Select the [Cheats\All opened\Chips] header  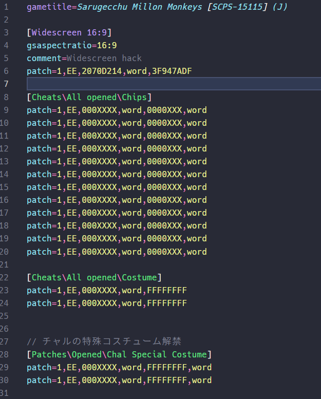89,98
